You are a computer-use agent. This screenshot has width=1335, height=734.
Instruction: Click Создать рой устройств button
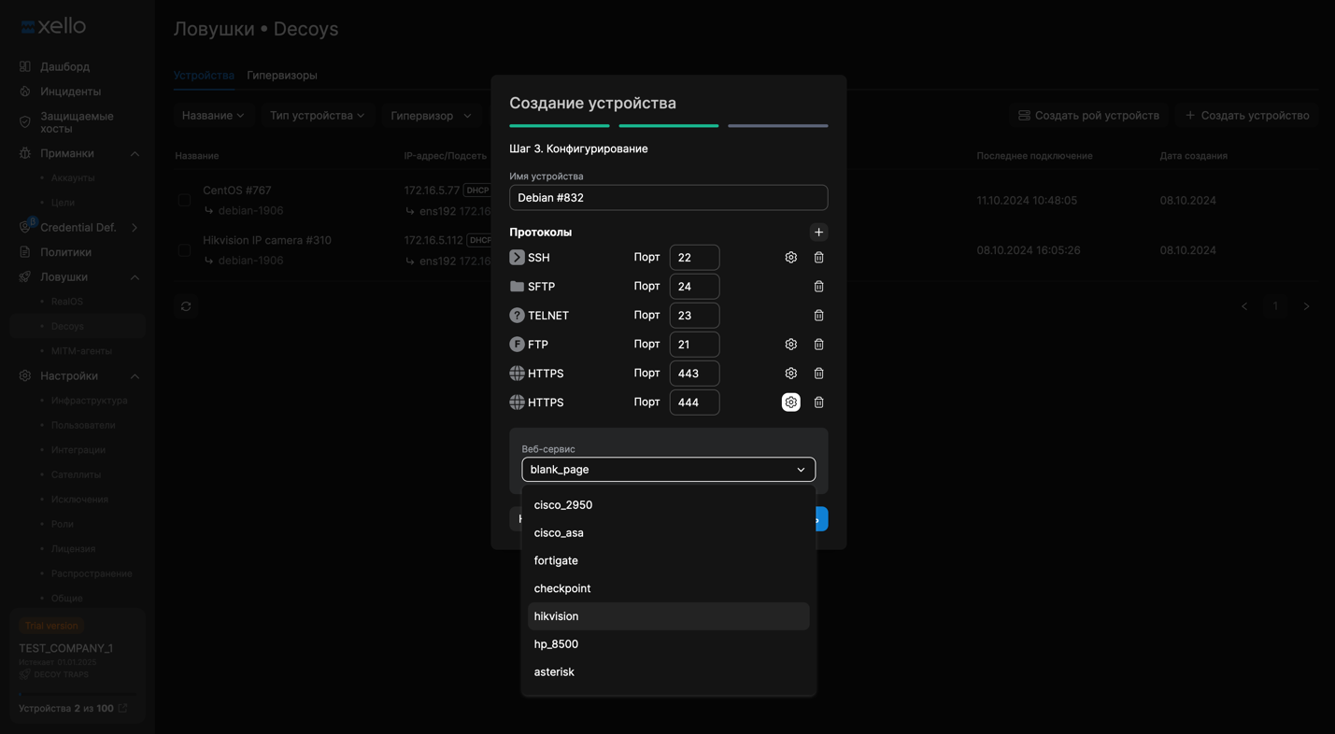pos(1088,116)
